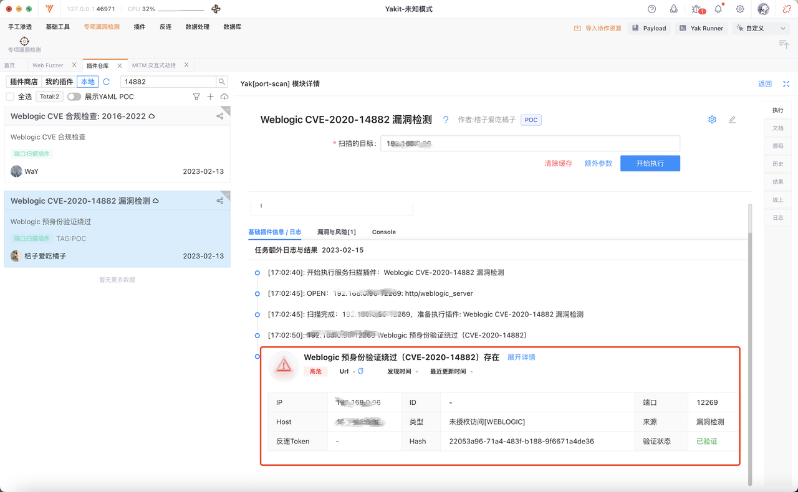Switch to the MITM 交互式劫持 tab

pyautogui.click(x=154, y=65)
